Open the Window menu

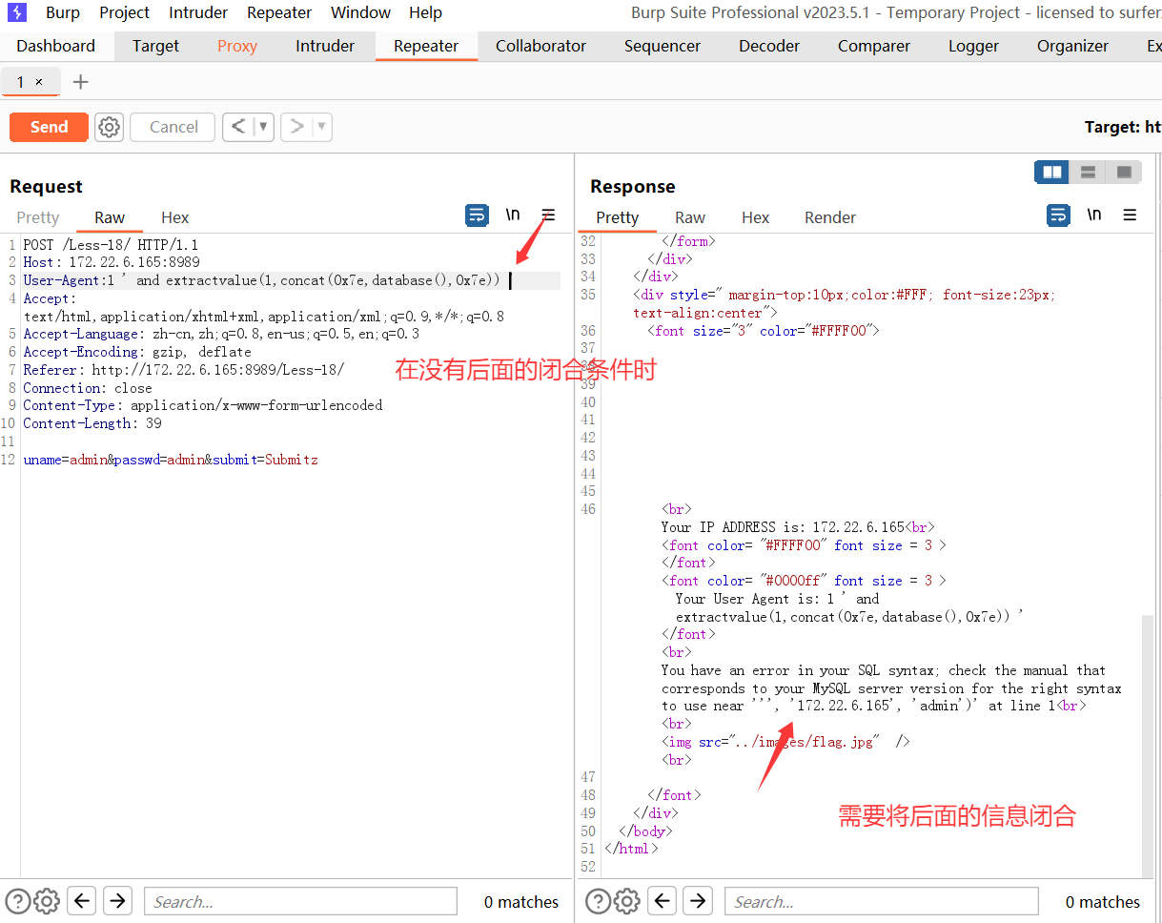tap(360, 12)
